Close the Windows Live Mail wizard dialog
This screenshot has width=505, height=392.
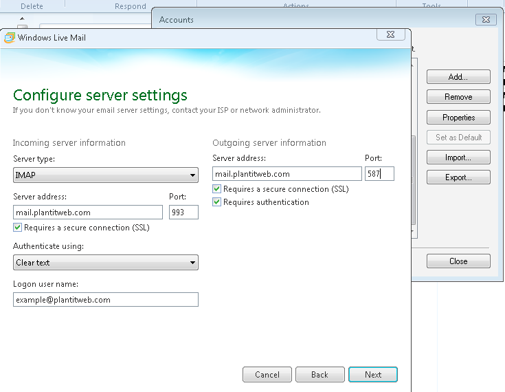[x=391, y=34]
